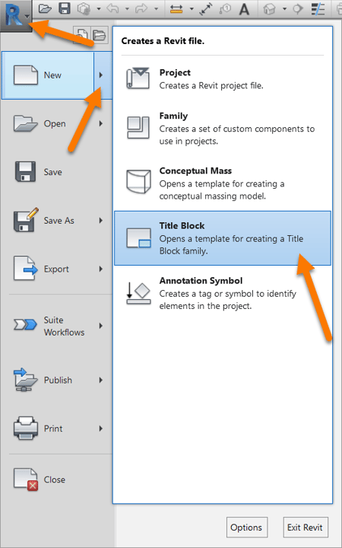Image resolution: width=342 pixels, height=548 pixels.
Task: Click the Text tool letter A icon
Action: 244,9
